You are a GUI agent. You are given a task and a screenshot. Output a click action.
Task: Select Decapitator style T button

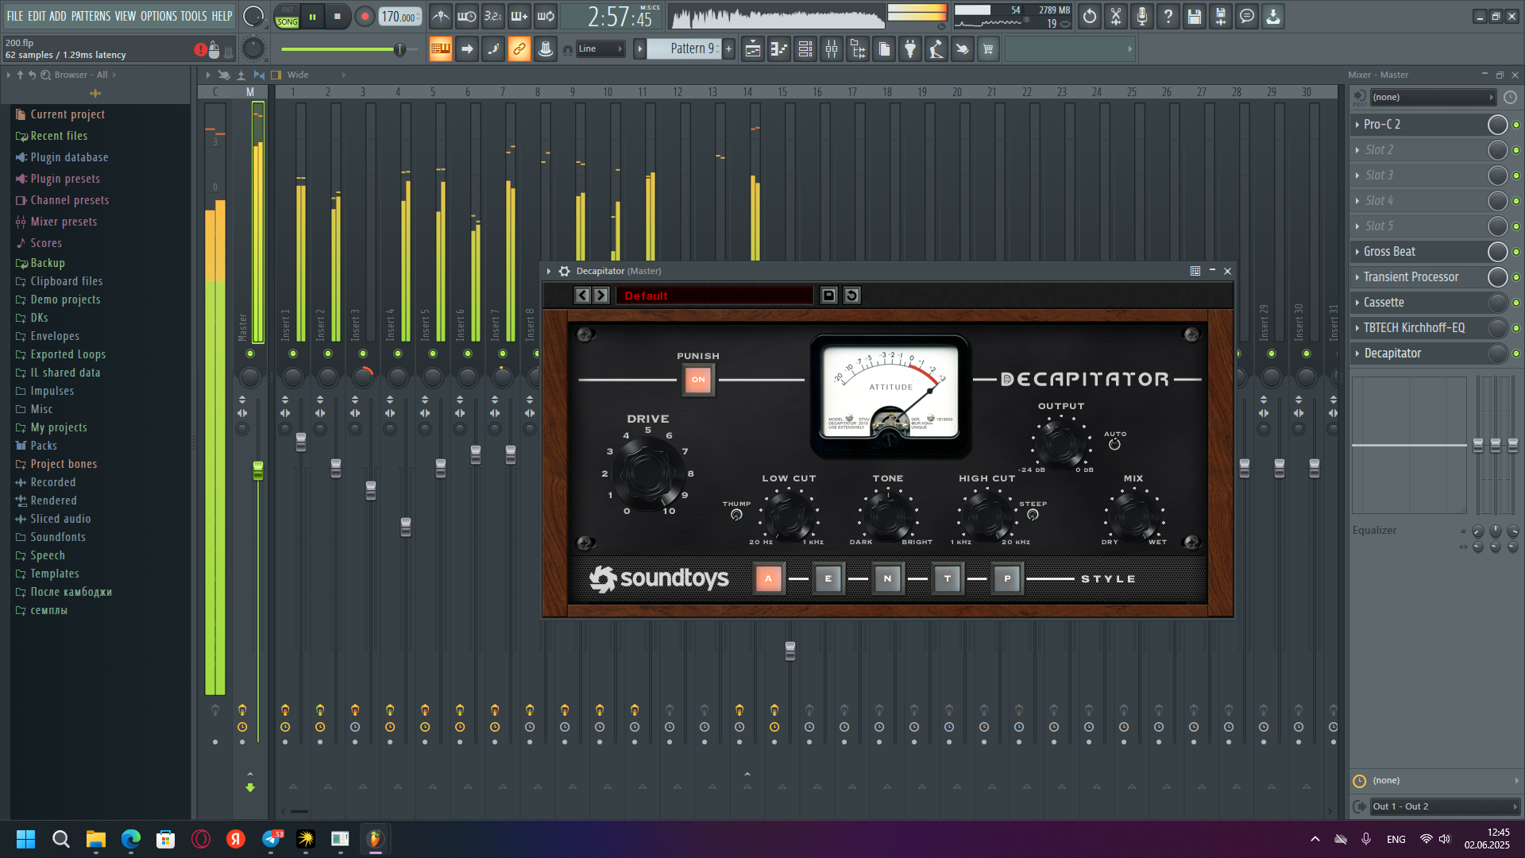point(948,579)
